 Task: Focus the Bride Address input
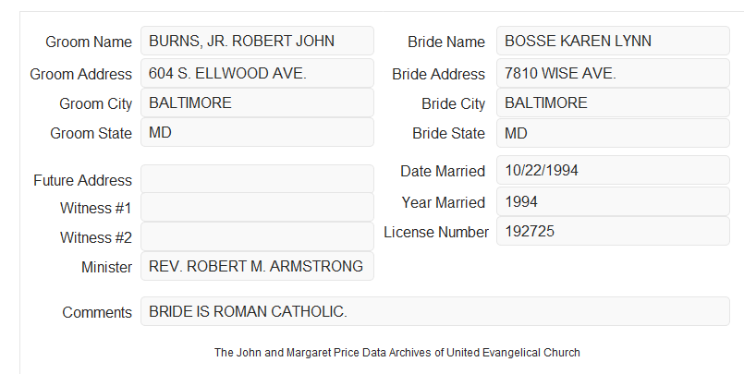click(613, 73)
